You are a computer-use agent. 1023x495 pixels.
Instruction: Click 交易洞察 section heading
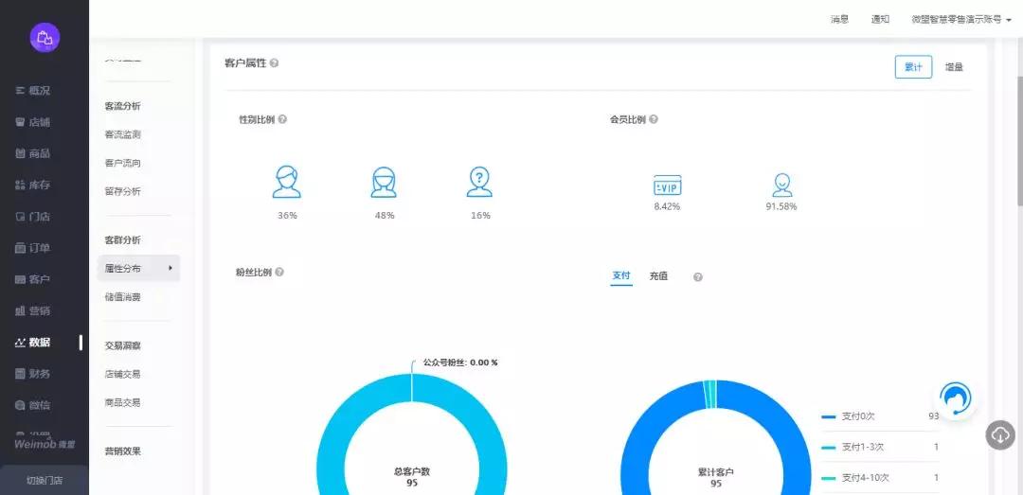click(122, 345)
